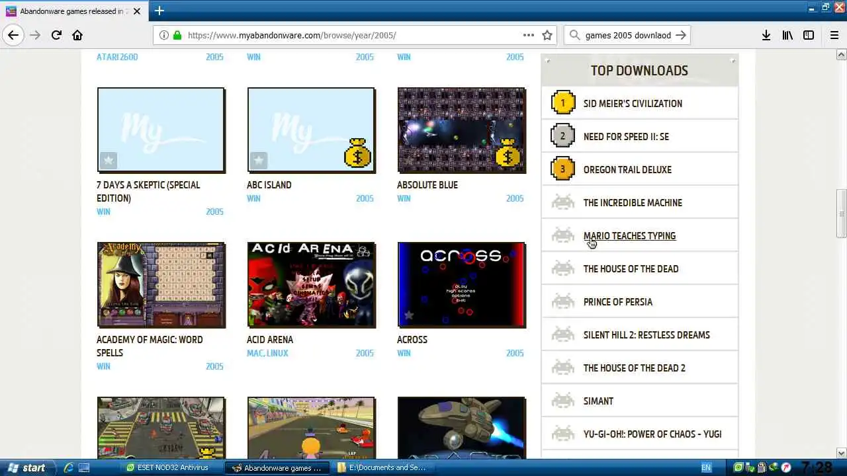Click the EN language indicator

click(706, 467)
